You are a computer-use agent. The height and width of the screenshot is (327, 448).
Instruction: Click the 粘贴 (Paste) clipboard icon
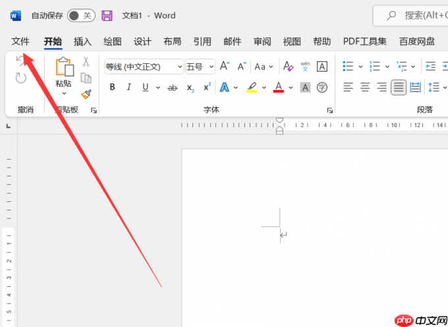[65, 66]
